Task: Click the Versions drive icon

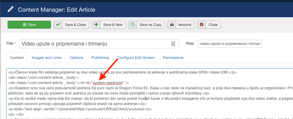Action: tap(172, 24)
